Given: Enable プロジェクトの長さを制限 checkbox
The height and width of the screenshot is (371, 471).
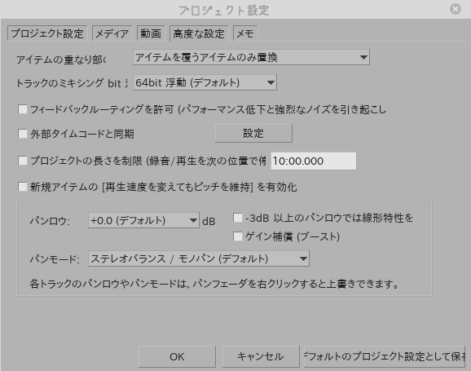Looking at the screenshot, I should click(23, 161).
